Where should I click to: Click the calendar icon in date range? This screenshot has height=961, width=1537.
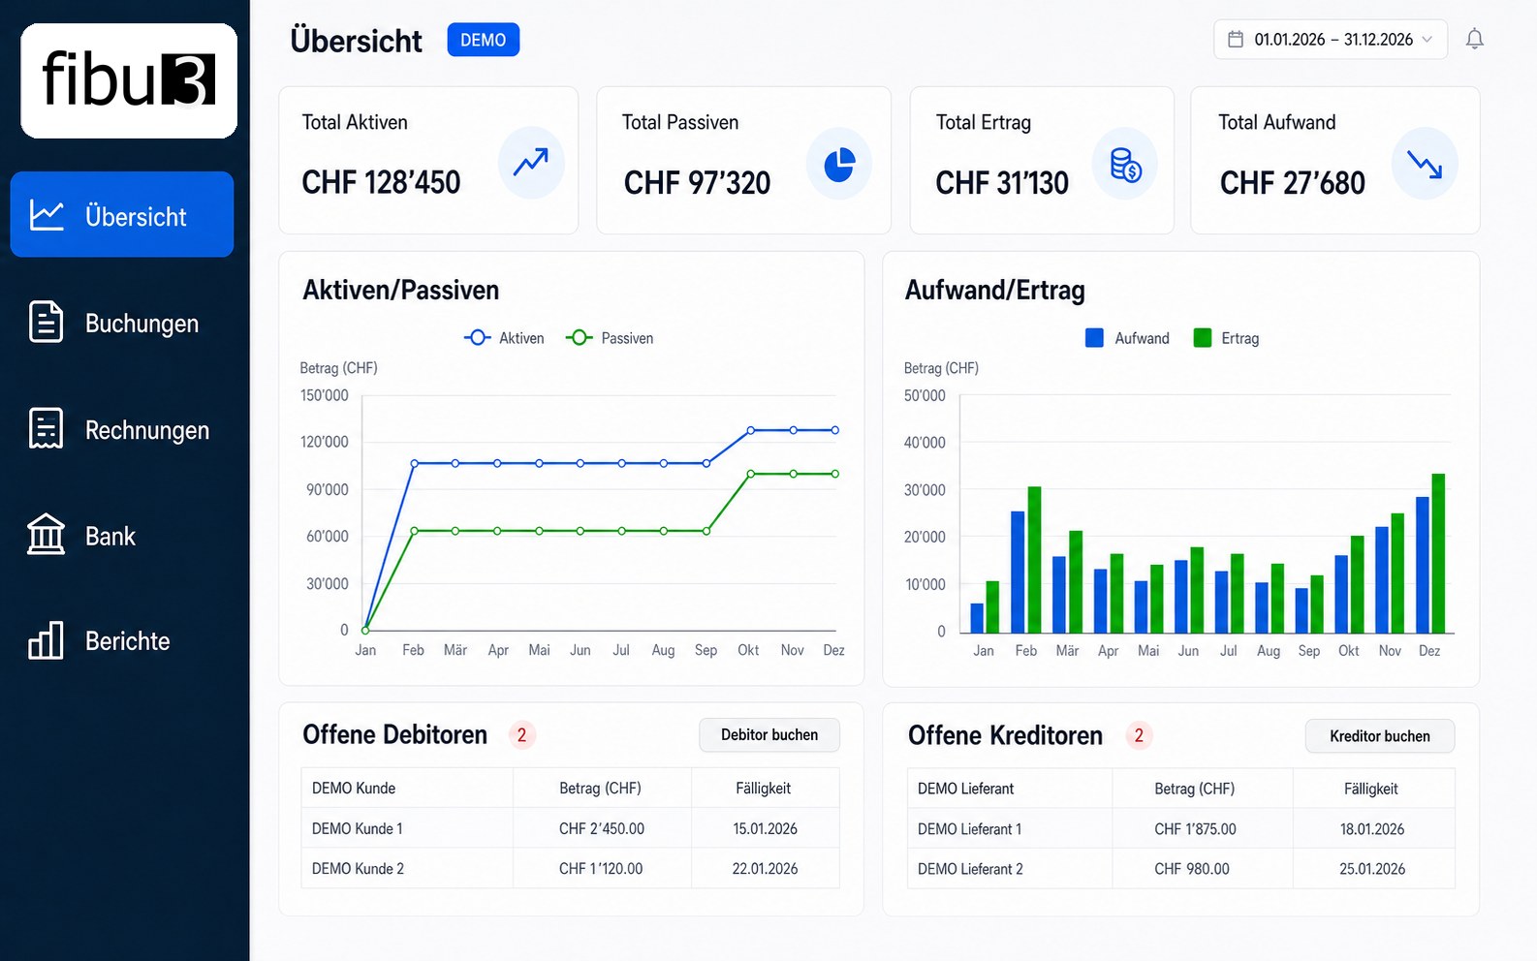(1236, 39)
